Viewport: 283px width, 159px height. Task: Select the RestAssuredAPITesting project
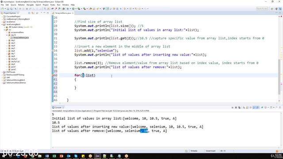14,75
